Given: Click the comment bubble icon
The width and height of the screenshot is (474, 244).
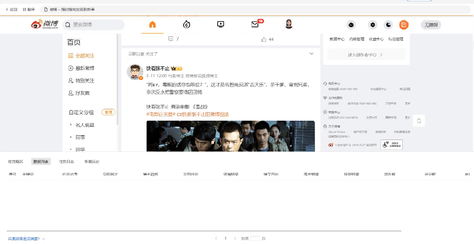Looking at the screenshot, I should coord(171,39).
